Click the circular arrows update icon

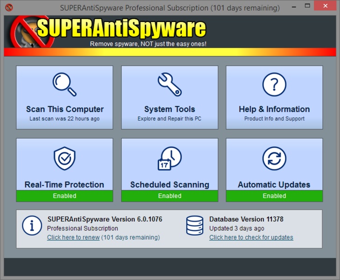[x=274, y=159]
